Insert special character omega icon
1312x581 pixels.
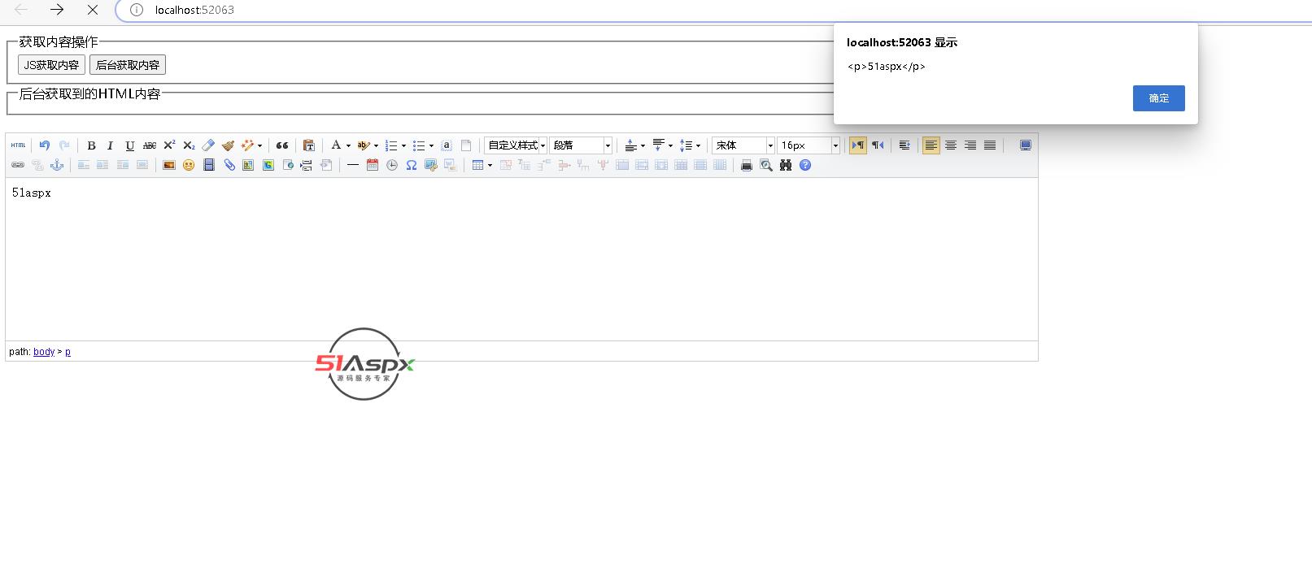pos(412,165)
